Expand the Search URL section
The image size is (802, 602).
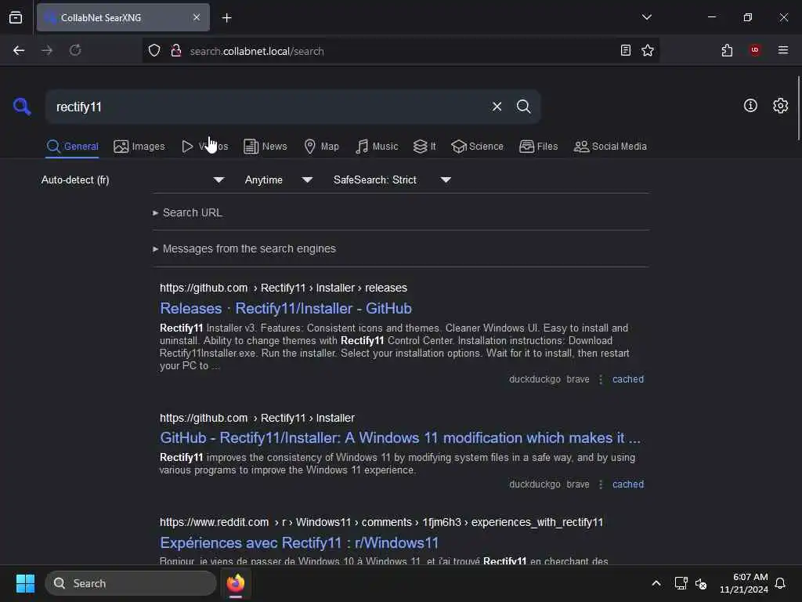[x=188, y=212]
